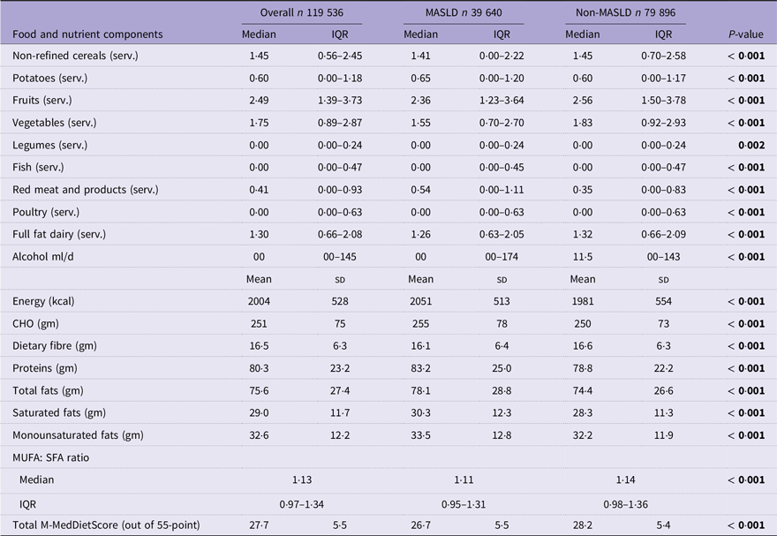Click the 'Red meat and products (serv.)' label
777x536 pixels.
pos(86,190)
